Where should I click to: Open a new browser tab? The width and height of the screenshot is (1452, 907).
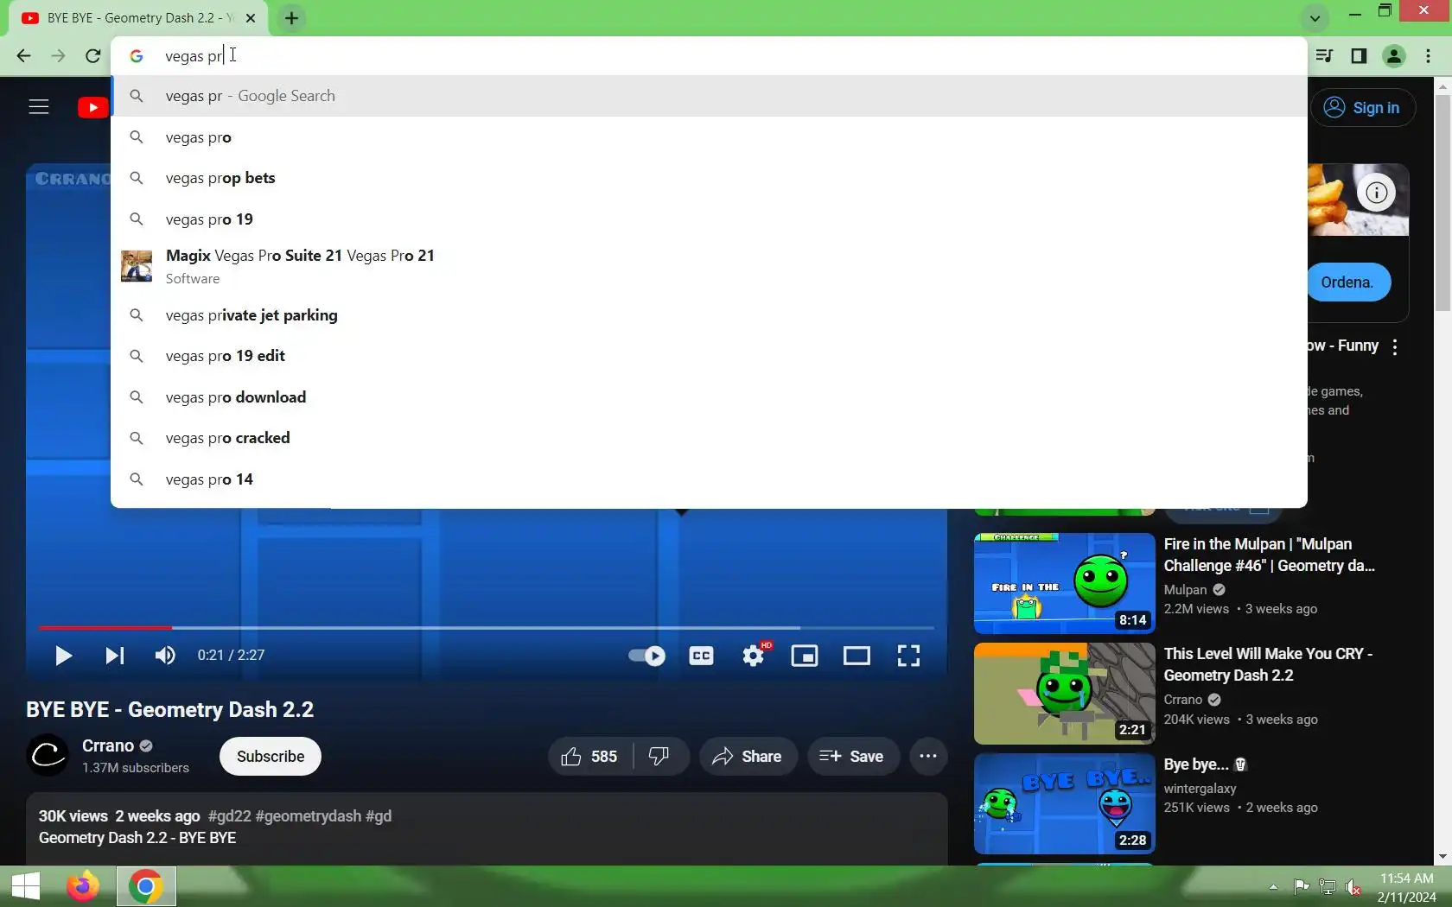(x=291, y=18)
